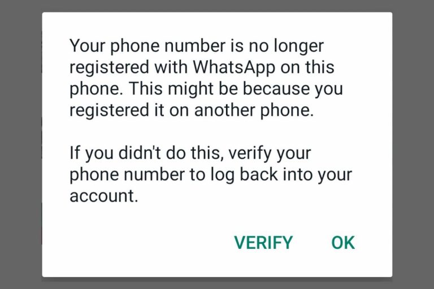Click empty white space left of VERIFY
Viewport: 434px width, 289px height.
pyautogui.click(x=138, y=243)
